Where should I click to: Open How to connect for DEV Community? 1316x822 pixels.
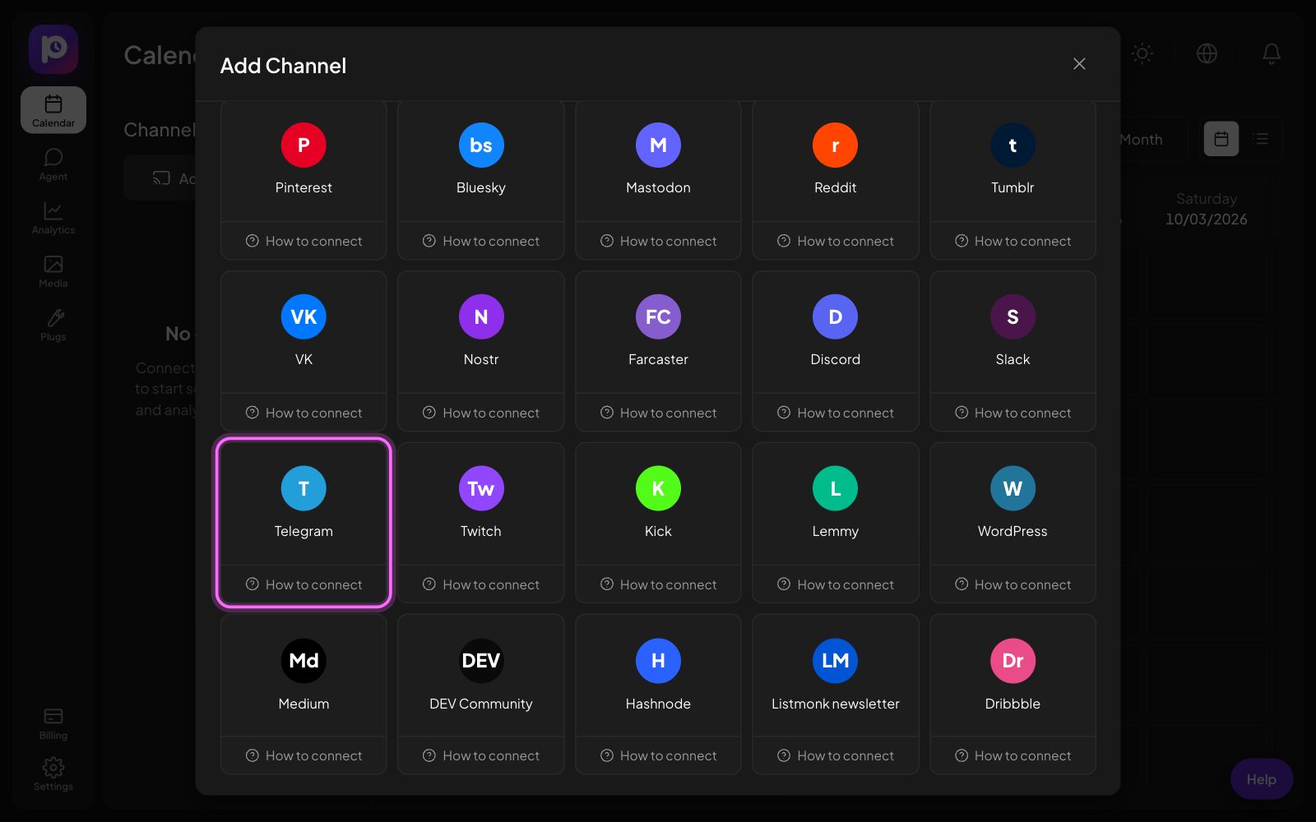click(x=481, y=755)
